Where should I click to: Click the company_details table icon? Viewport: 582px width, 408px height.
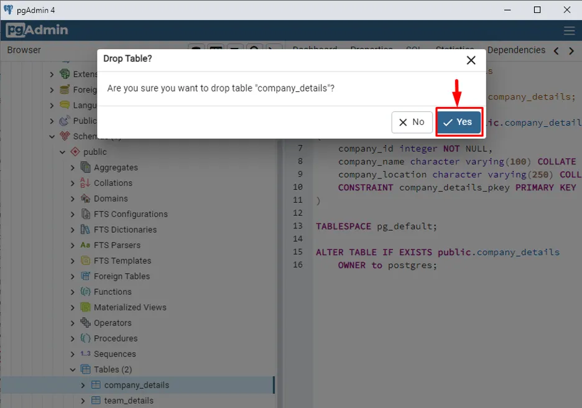pos(96,385)
